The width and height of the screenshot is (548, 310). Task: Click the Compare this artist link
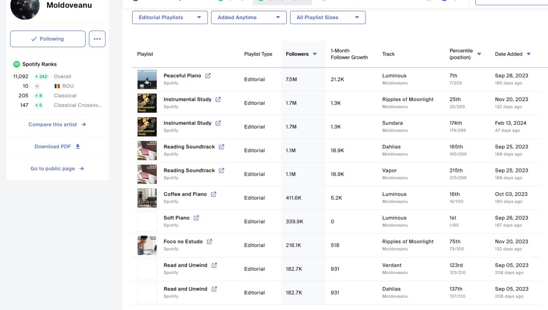(x=57, y=124)
